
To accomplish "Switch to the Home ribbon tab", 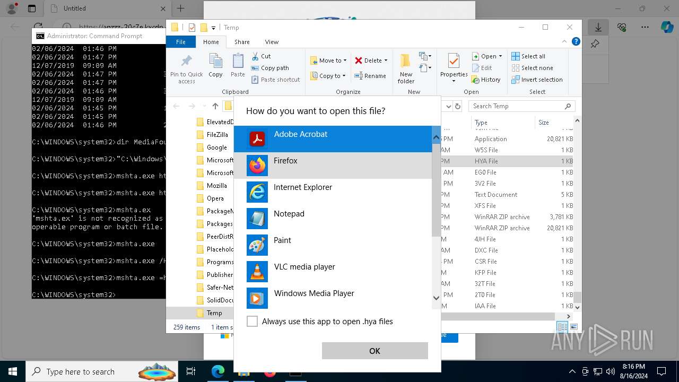I will pyautogui.click(x=211, y=42).
